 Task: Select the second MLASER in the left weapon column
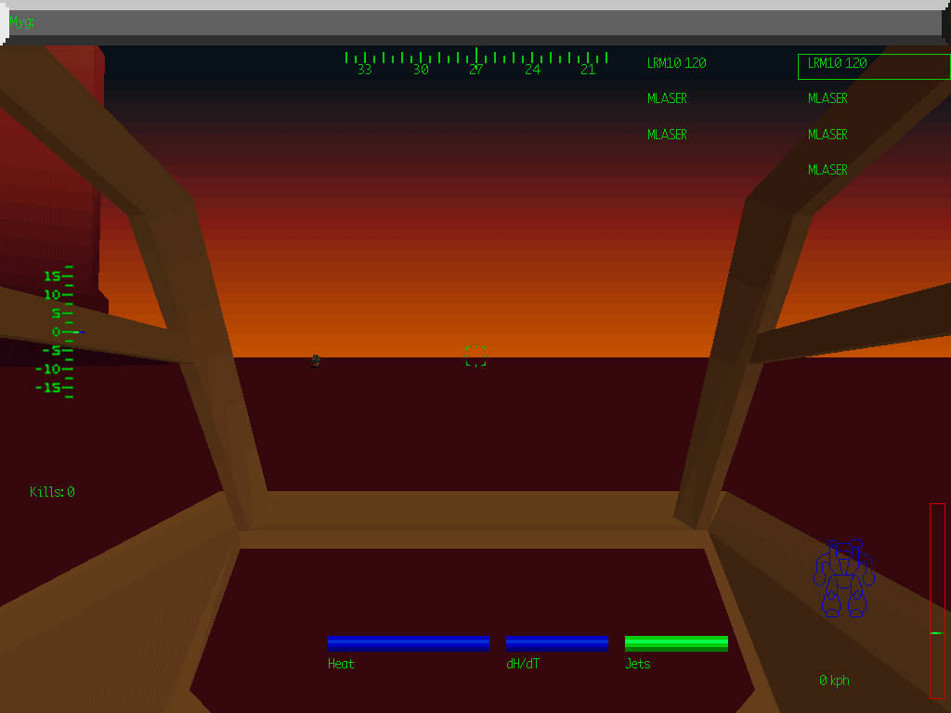[667, 134]
